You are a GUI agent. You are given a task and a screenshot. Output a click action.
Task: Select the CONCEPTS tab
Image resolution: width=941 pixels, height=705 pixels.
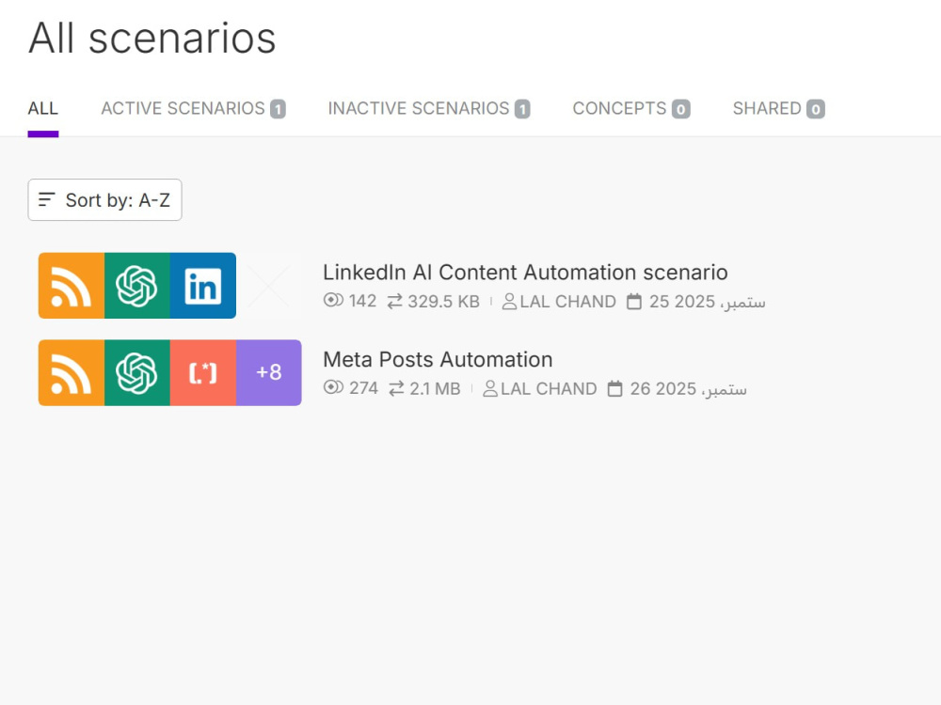[630, 109]
